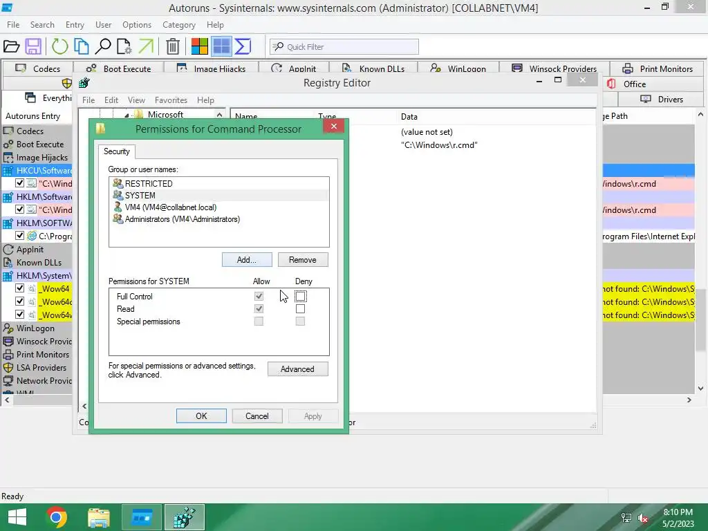
Task: Switch to the Office tab in Autoruns
Action: click(635, 84)
